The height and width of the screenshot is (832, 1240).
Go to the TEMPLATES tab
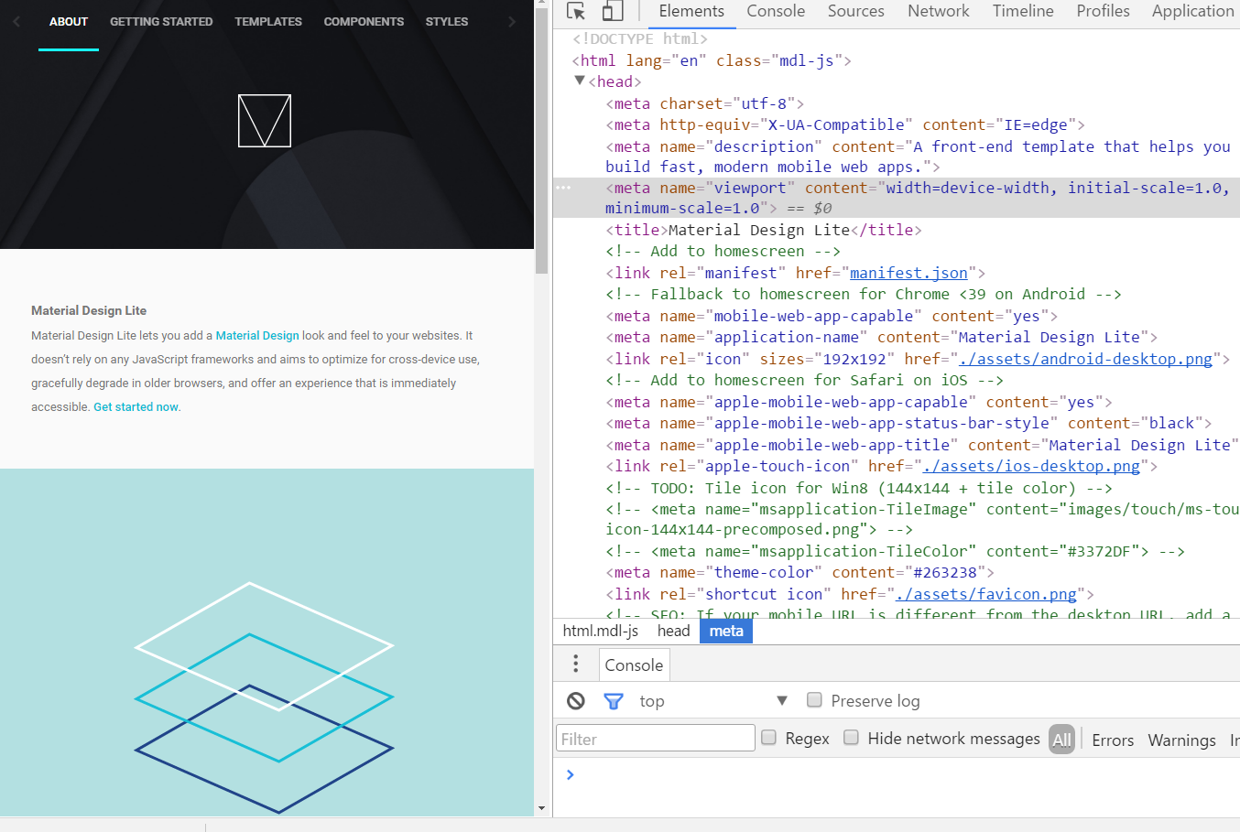pyautogui.click(x=268, y=21)
